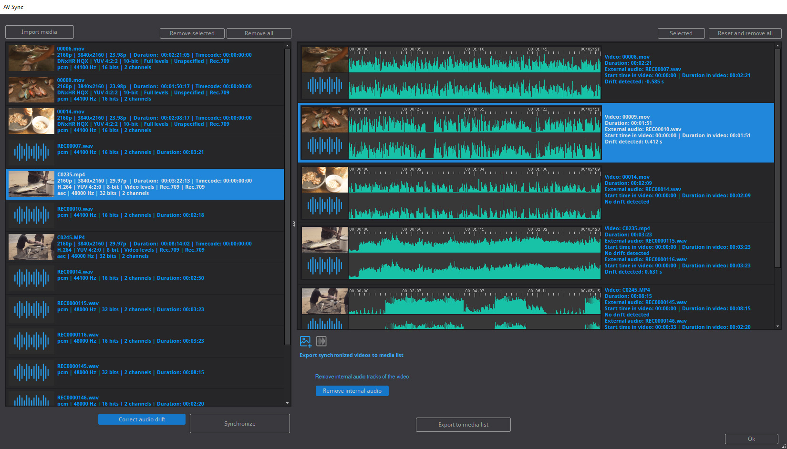This screenshot has height=449, width=787.
Task: Click the 00:01:10 marker on 00006.mov timeline
Action: click(x=475, y=50)
